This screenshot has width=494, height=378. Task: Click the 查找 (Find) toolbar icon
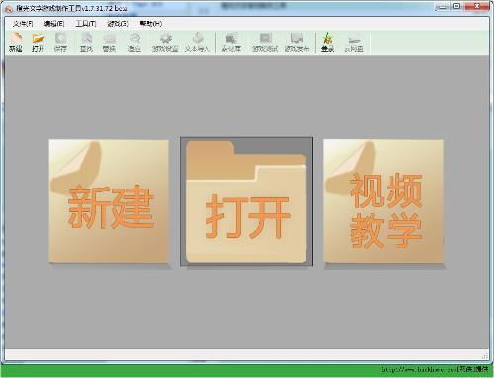point(86,42)
